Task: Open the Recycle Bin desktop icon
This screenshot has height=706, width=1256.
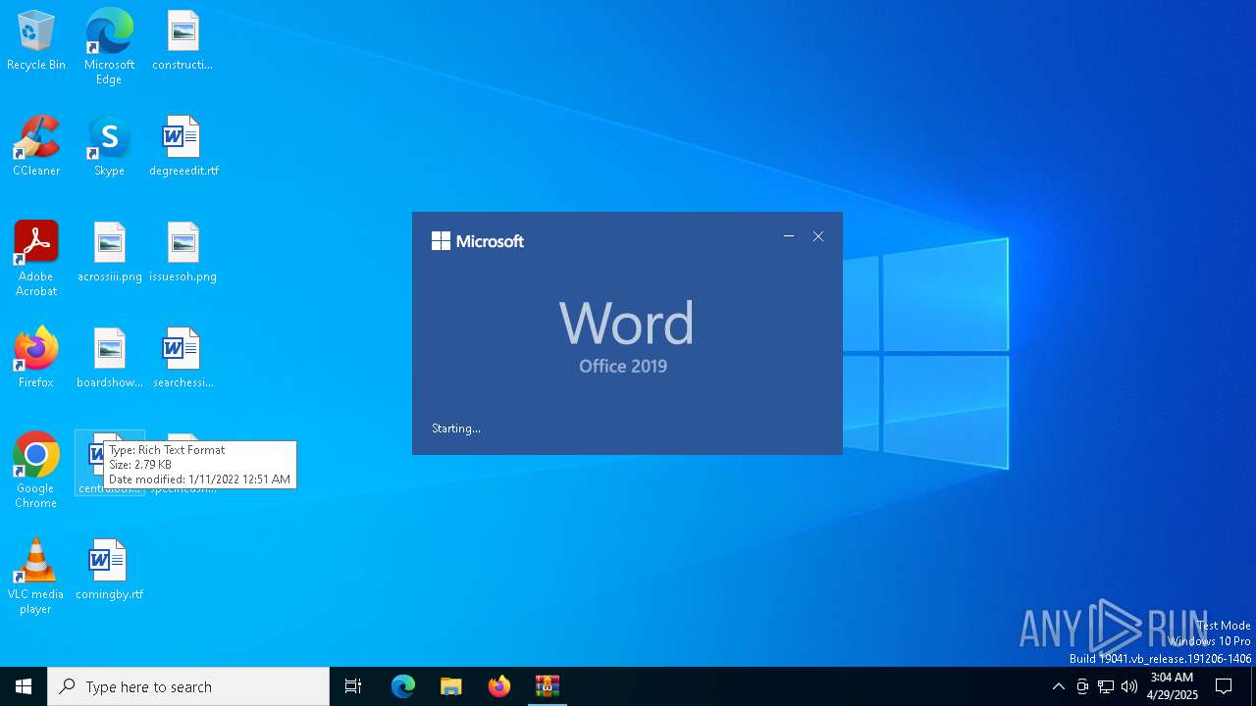Action: click(36, 41)
